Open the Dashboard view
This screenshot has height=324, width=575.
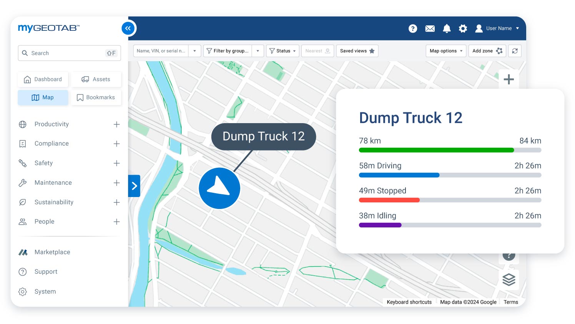(43, 79)
